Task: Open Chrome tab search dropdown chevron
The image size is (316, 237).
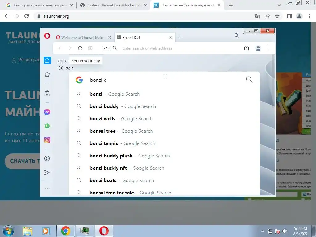Action: (x=279, y=5)
